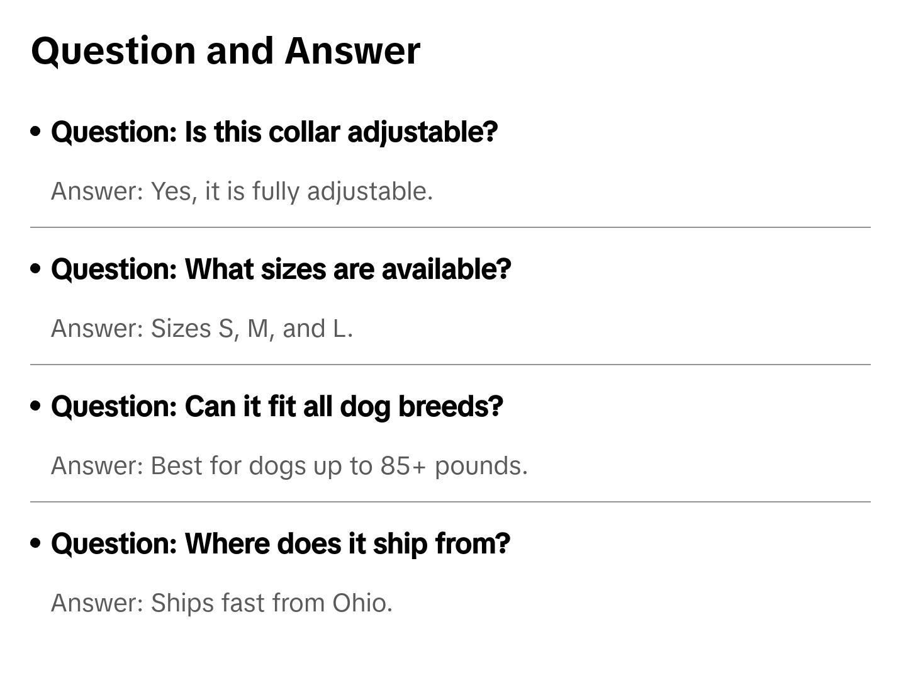Viewport: 901px width, 675px height.
Task: Click the divider line below the adjustable answer
Action: (450, 227)
